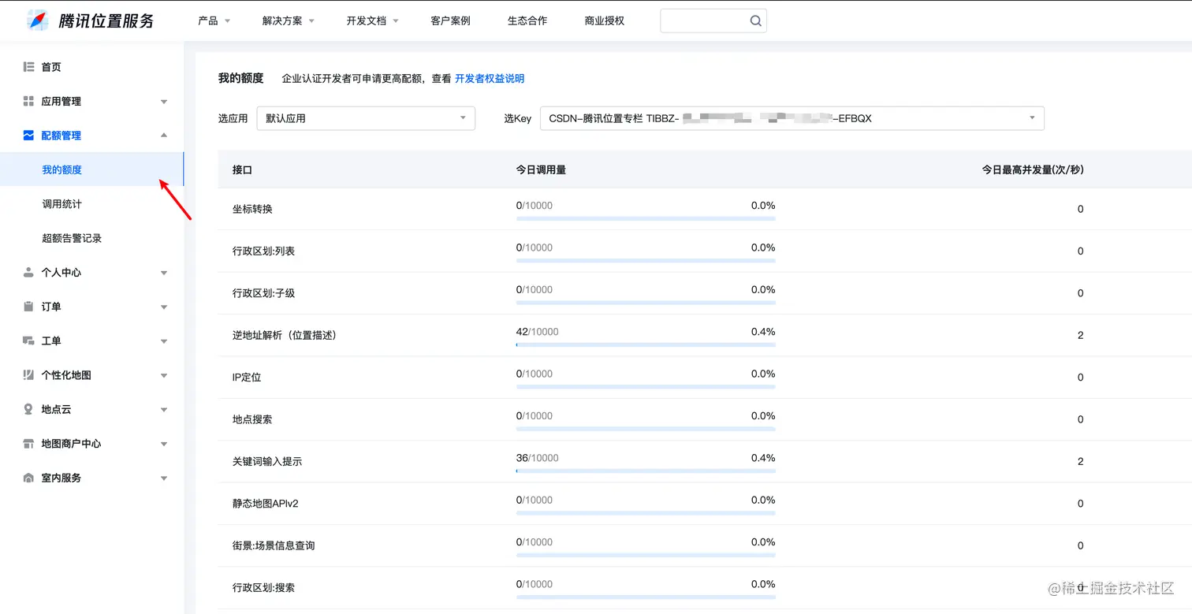Select the 地图商户中心 sidebar icon

coord(29,443)
